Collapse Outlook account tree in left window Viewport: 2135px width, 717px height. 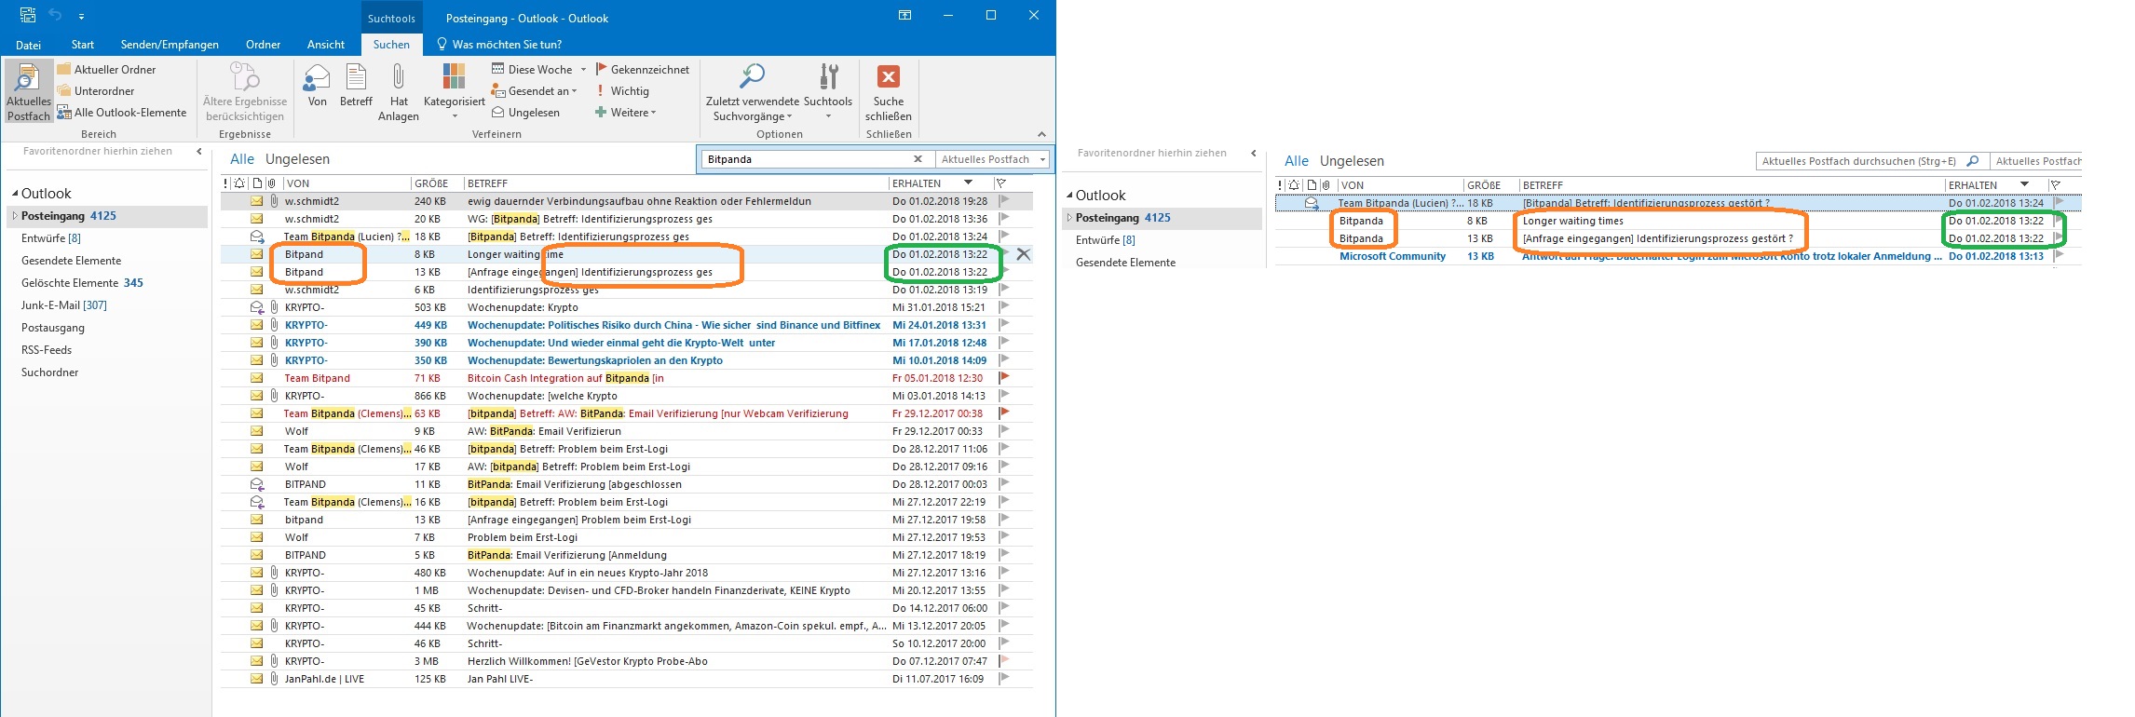15,194
